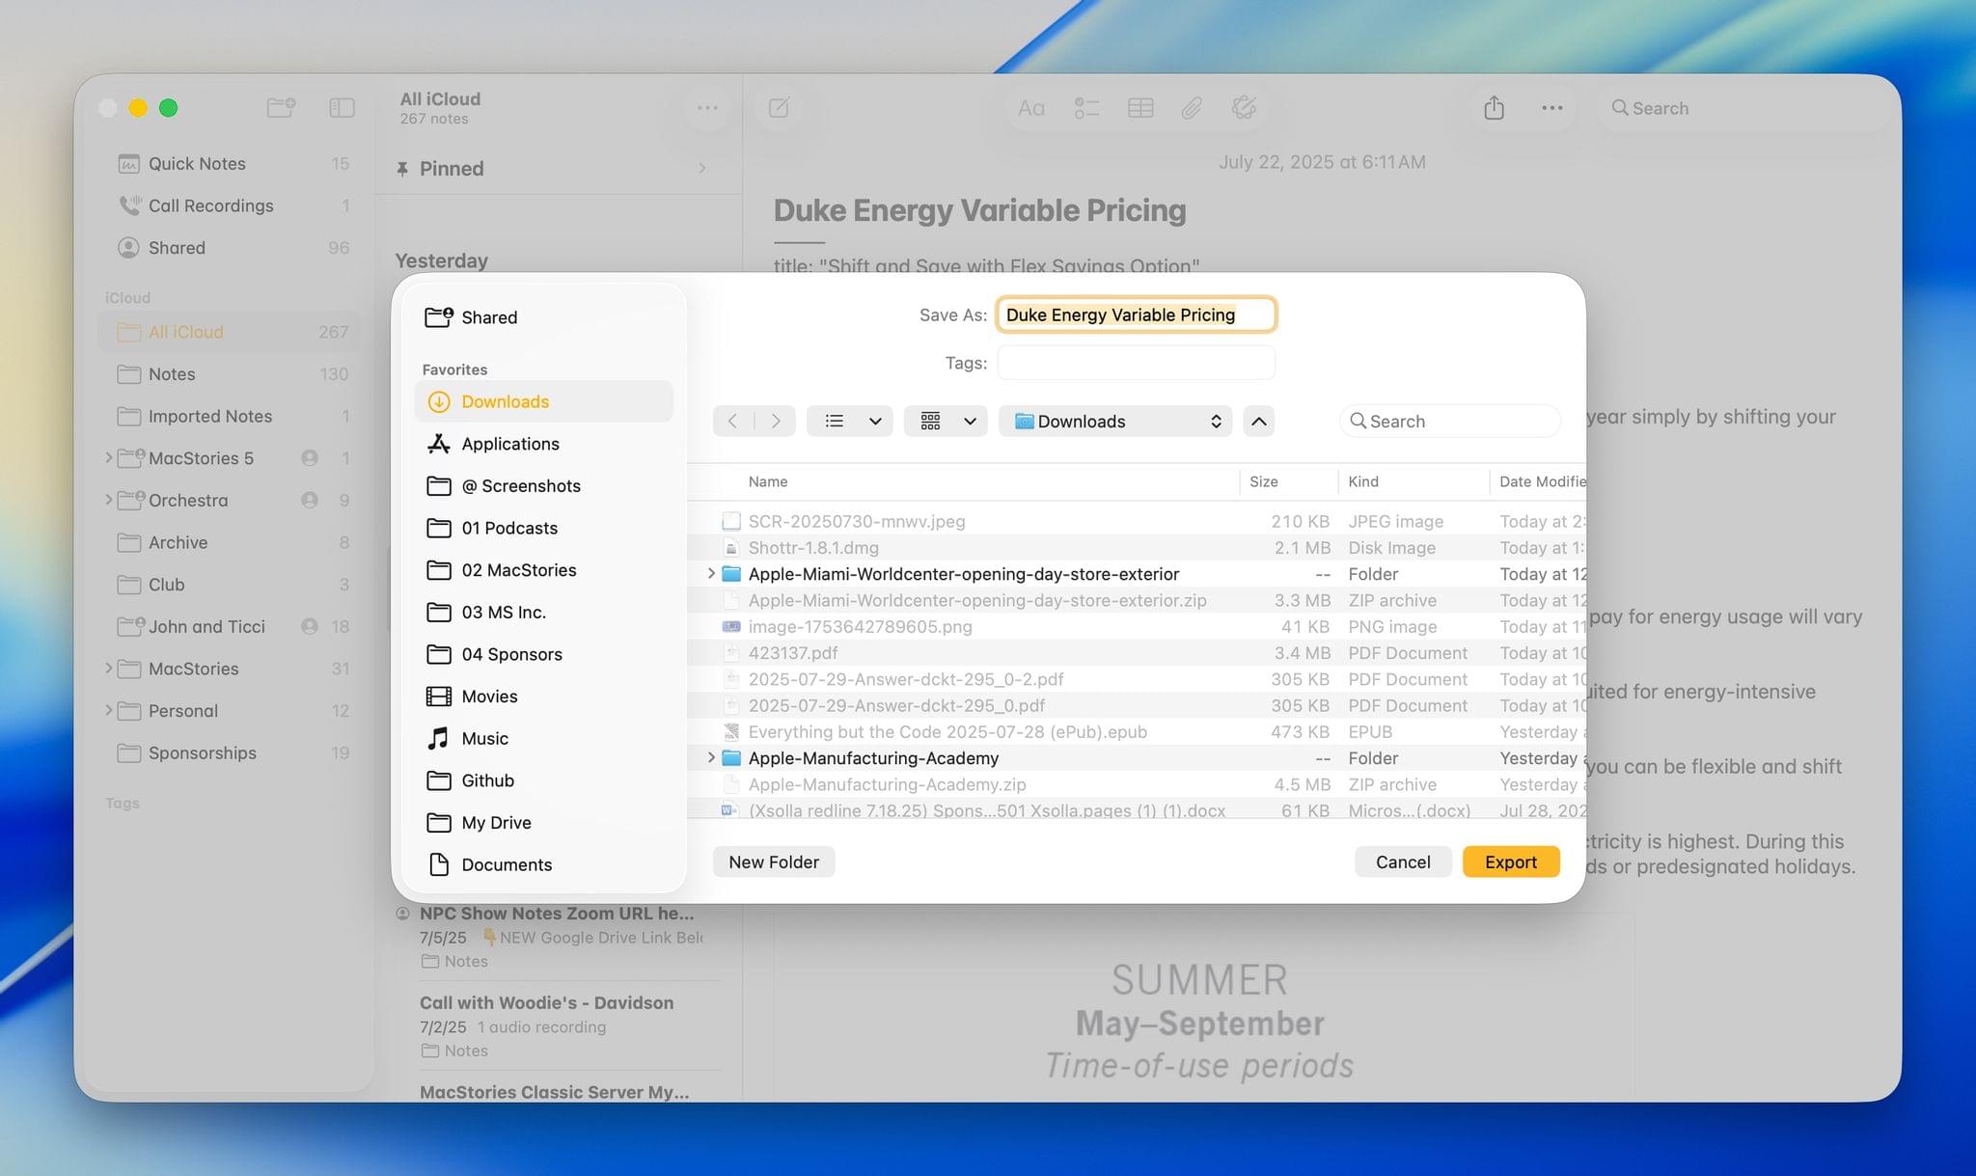Select John and Ticci shared folder
Screen dimensions: 1976x1176
click(230, 626)
